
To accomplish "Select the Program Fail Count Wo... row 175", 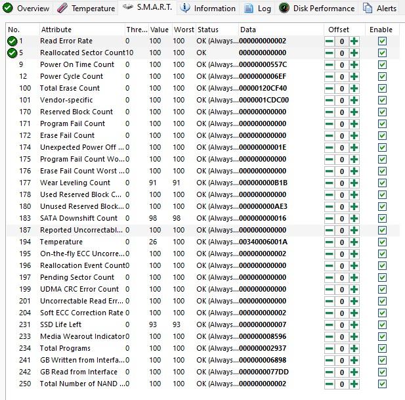I will [203, 159].
